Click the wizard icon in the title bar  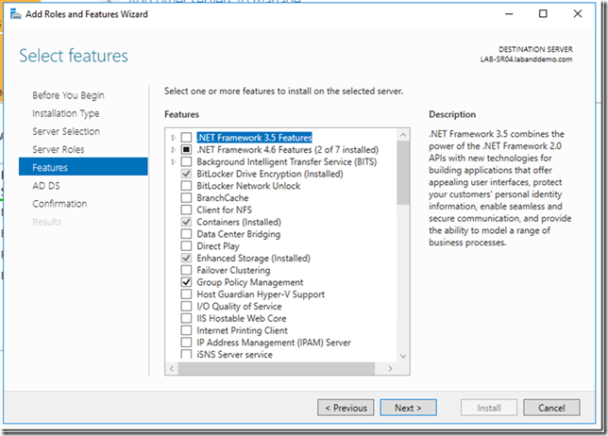(15, 14)
